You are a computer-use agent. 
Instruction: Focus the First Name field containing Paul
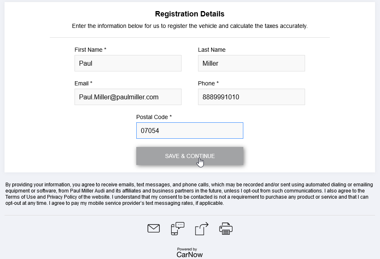[x=128, y=63]
